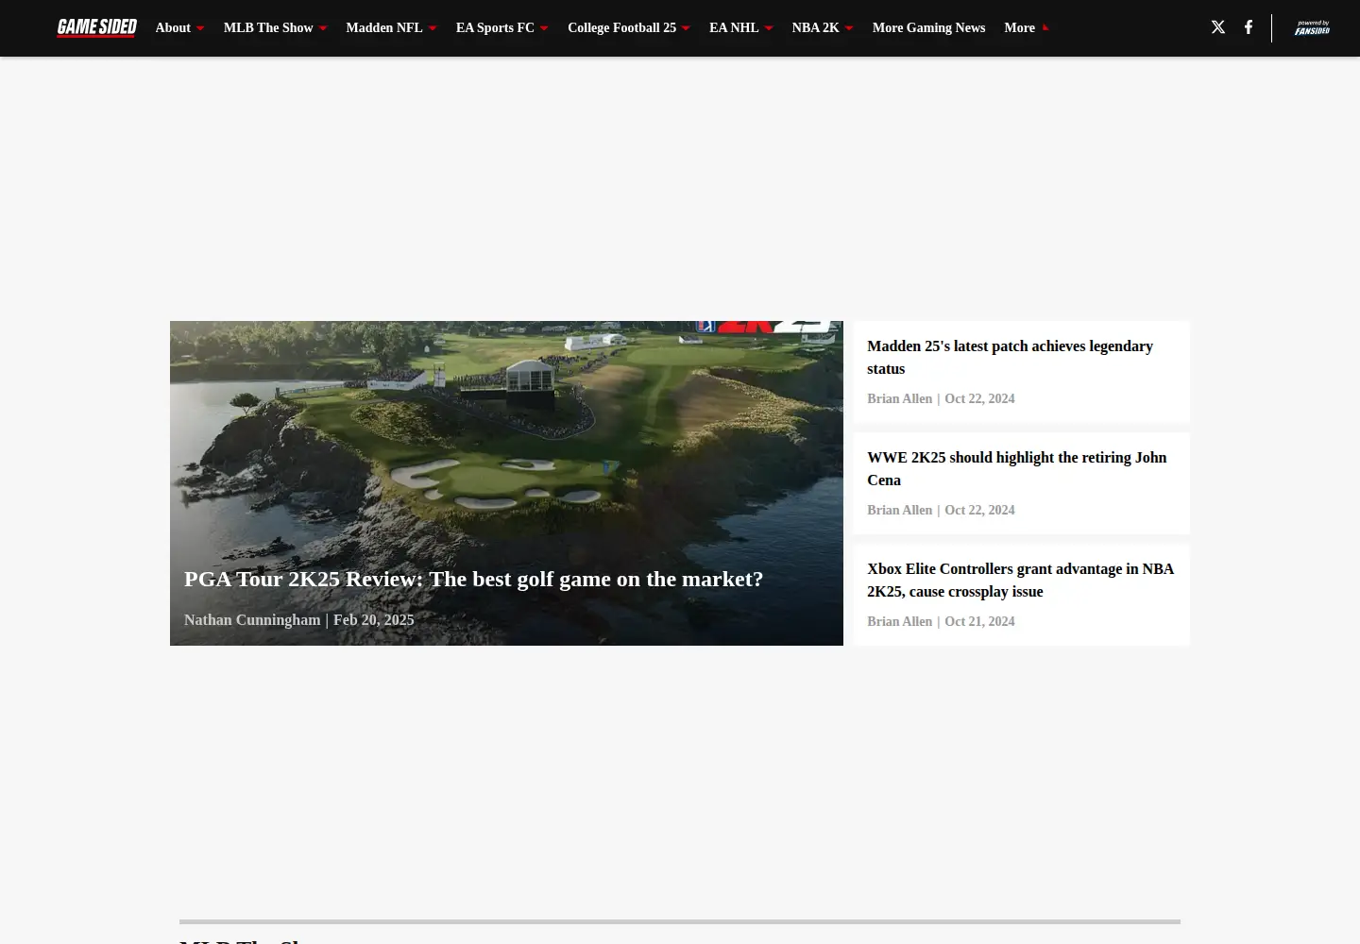1360x944 pixels.
Task: Read Xbox Elite Controllers NBA 2K25 article
Action: pos(1020,581)
